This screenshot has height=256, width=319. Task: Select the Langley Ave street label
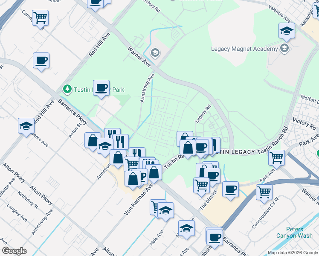coord(17,212)
